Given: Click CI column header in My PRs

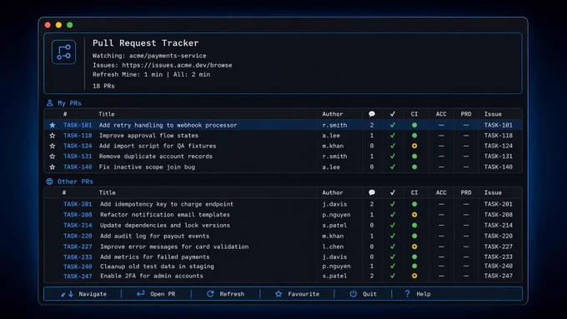Looking at the screenshot, I should click(x=414, y=114).
